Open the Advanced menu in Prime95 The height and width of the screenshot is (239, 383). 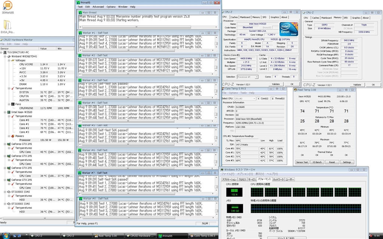coord(98,7)
